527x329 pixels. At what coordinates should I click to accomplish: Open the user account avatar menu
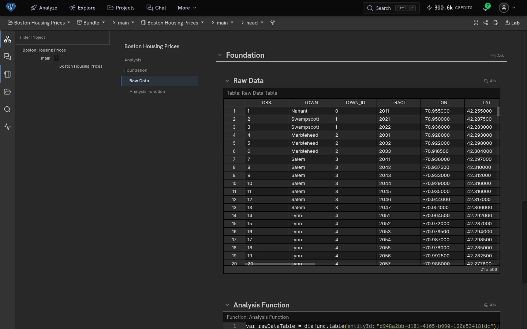pyautogui.click(x=504, y=8)
